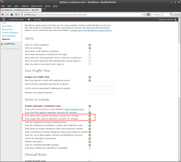Enable alert when IP address is blocked

click(90, 51)
